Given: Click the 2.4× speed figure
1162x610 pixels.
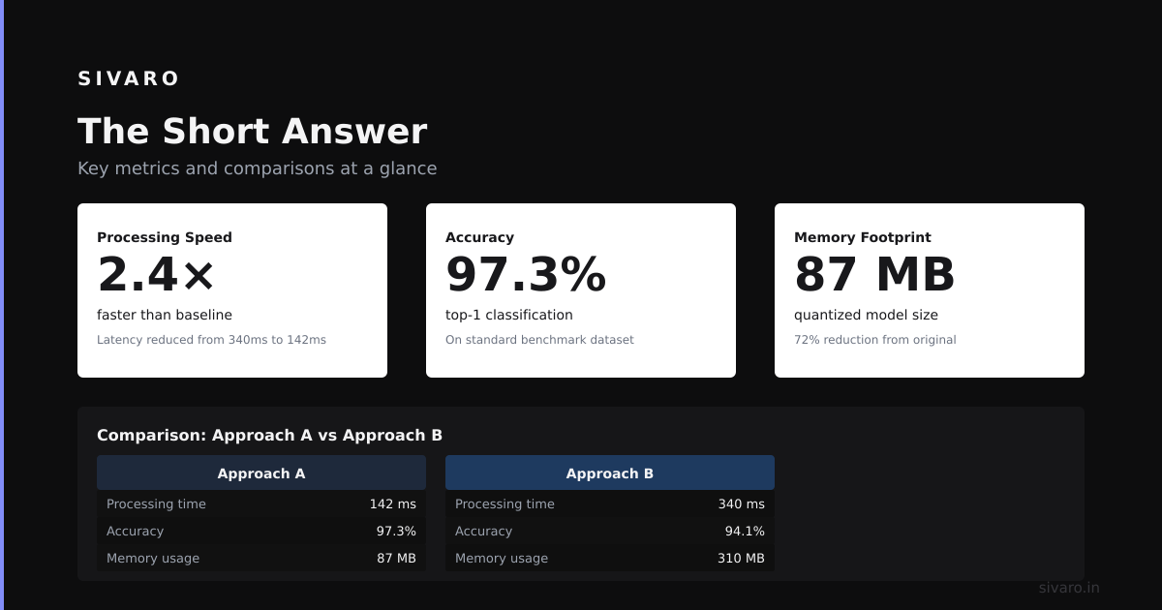Looking at the screenshot, I should coord(156,275).
